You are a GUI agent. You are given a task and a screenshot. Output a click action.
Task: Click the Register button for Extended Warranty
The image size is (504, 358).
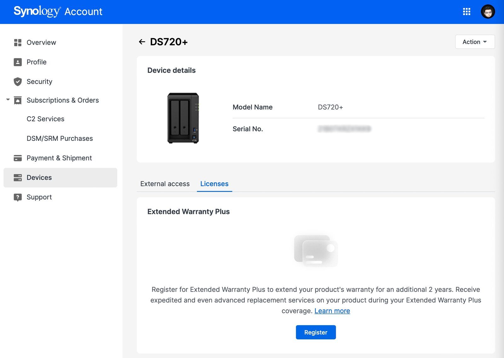(x=316, y=332)
